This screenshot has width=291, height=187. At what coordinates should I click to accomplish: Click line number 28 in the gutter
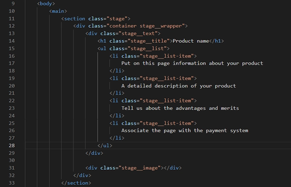click(12, 145)
